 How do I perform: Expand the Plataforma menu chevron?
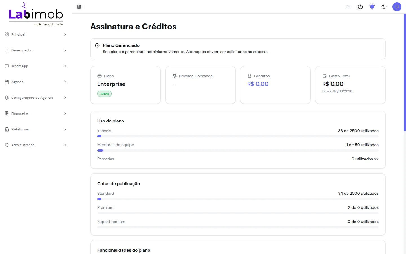pyautogui.click(x=65, y=129)
